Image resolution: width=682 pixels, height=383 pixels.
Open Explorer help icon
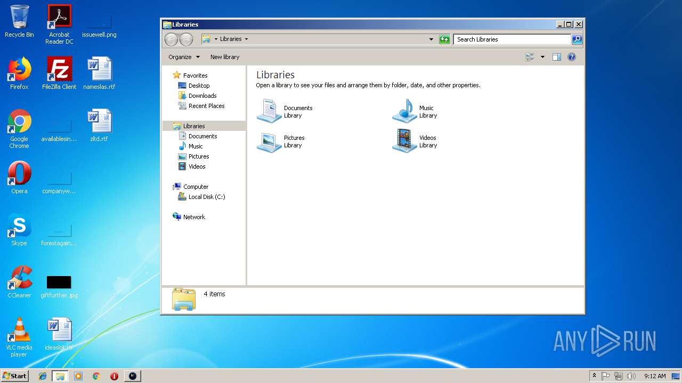coord(572,57)
